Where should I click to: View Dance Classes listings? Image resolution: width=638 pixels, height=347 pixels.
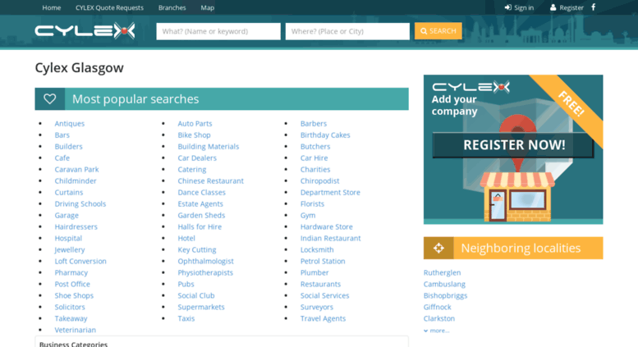[x=201, y=192]
